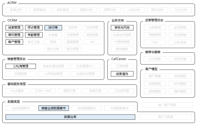
Task: Click the 线索管理 module box
Action: [14, 28]
